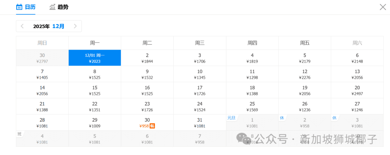Go to previous month with left arrow

(x=22, y=26)
